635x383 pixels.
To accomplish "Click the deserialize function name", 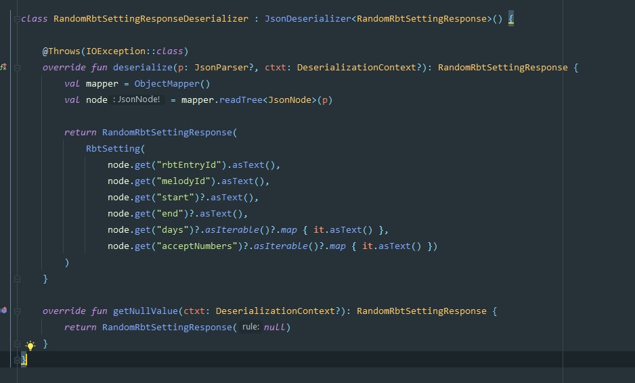I will [x=143, y=67].
